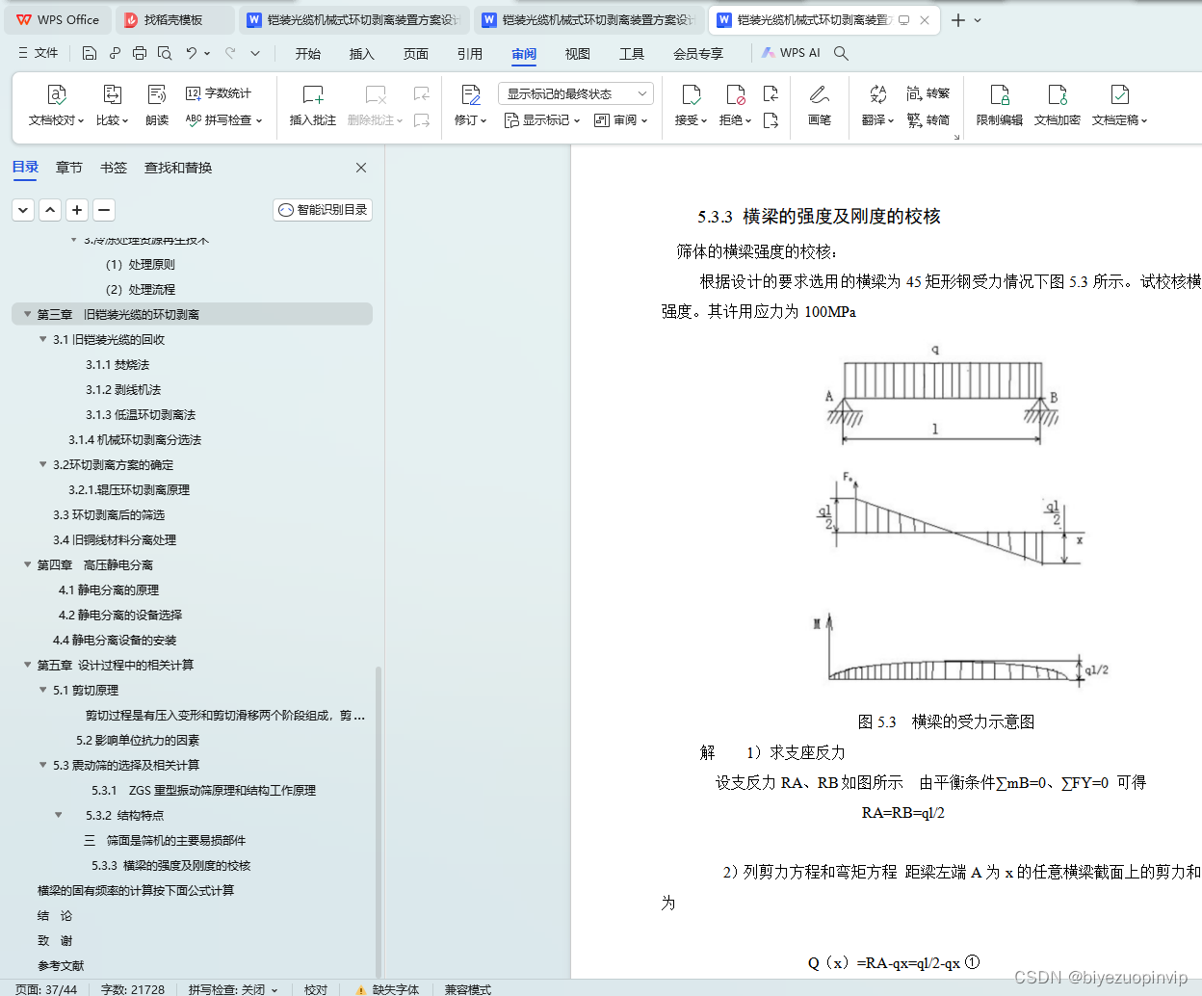This screenshot has width=1202, height=996.
Task: Click 拼写检查 spell check
Action: [223, 120]
